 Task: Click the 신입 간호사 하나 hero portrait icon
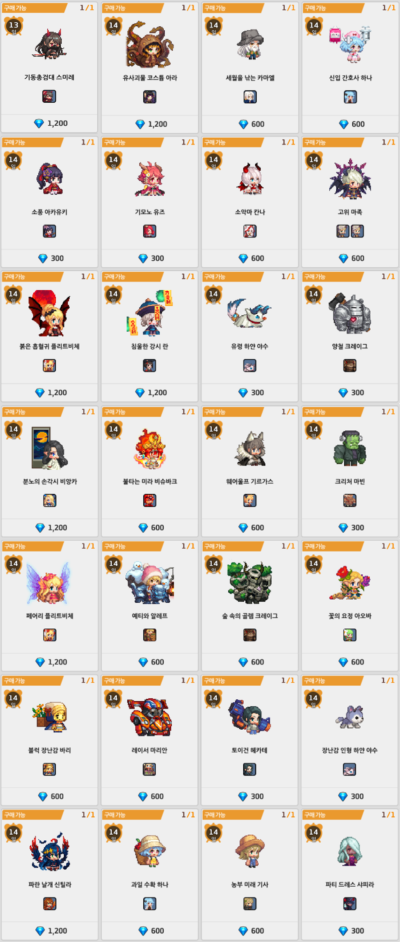coord(350,97)
